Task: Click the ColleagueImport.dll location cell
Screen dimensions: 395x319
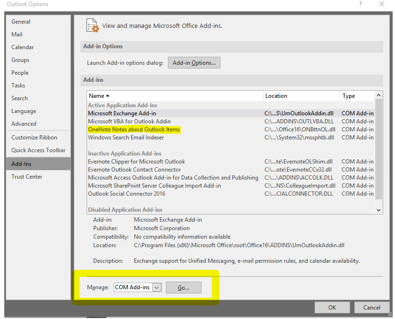Action: 300,186
